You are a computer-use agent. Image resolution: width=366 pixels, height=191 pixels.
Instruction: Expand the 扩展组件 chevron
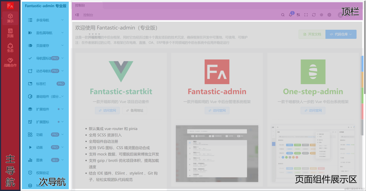(x=62, y=109)
